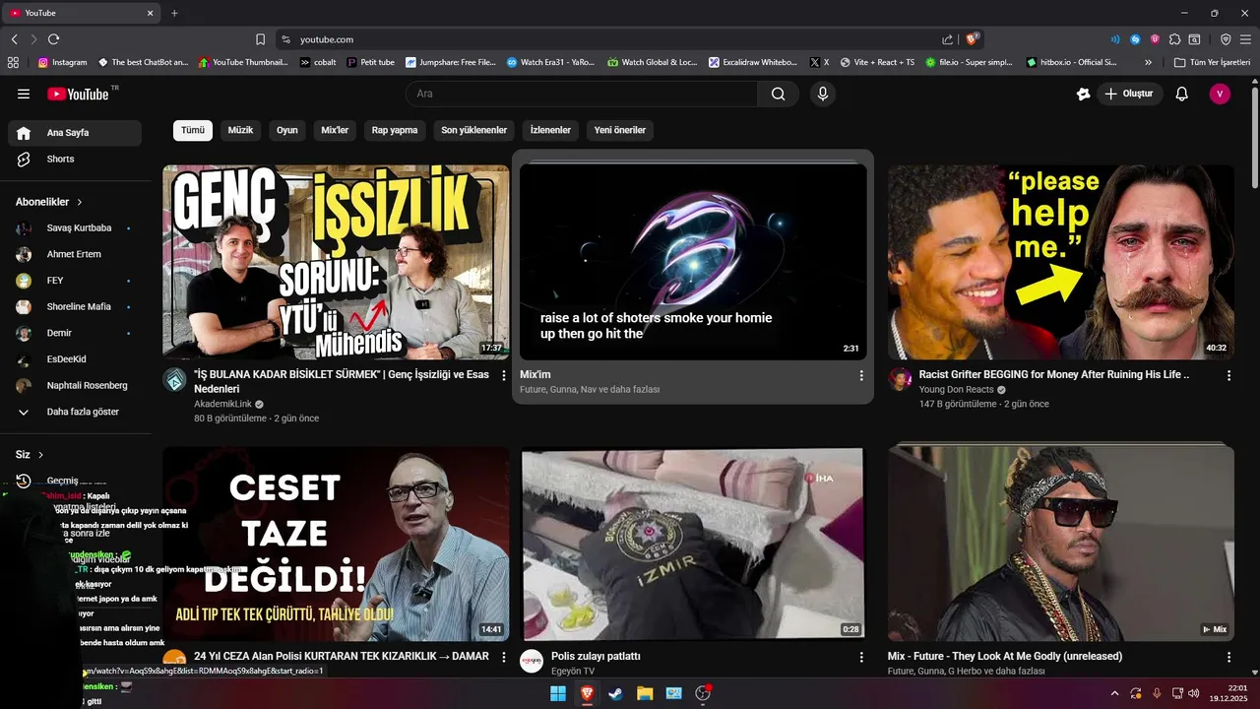Open the account avatar menu

pos(1220,94)
